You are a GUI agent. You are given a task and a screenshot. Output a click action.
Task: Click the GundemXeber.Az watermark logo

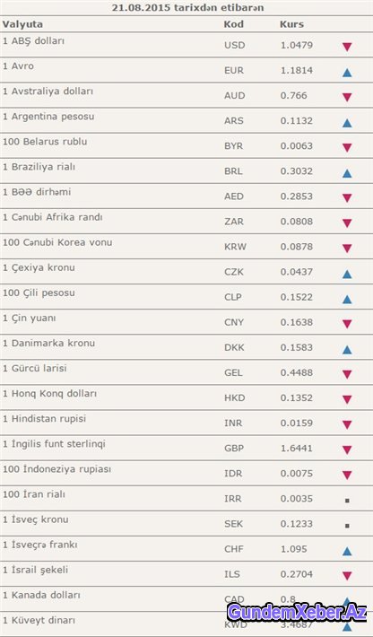(x=297, y=611)
